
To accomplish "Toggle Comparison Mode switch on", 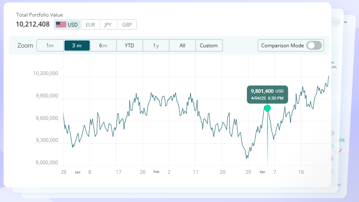I will (x=314, y=46).
